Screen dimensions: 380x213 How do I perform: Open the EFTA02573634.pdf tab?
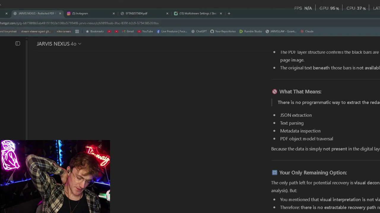coord(136,13)
